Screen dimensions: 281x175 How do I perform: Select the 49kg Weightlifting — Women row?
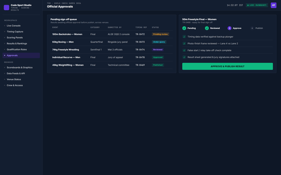coord(112,65)
